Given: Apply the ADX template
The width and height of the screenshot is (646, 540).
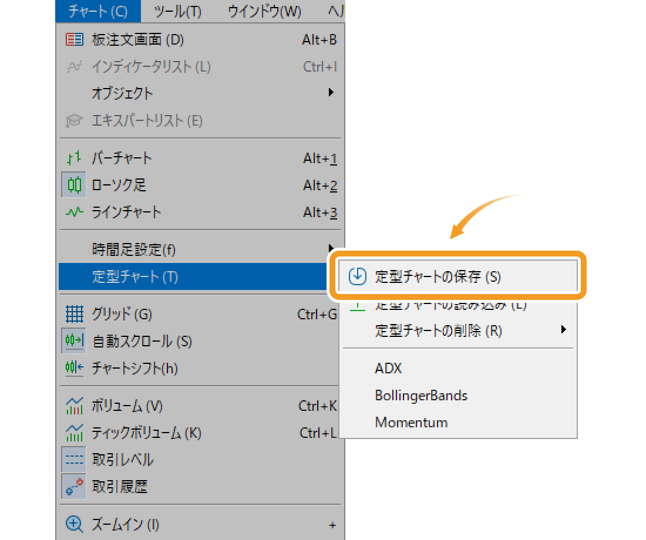Looking at the screenshot, I should [x=458, y=368].
